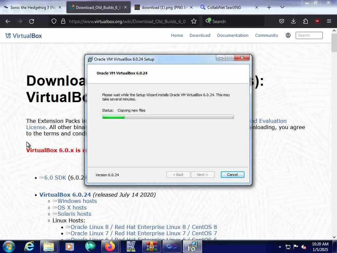Open the Pocket save icon
Viewport: 337px width, 253px height.
point(282,21)
